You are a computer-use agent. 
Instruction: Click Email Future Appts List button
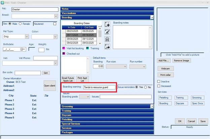point(68,79)
